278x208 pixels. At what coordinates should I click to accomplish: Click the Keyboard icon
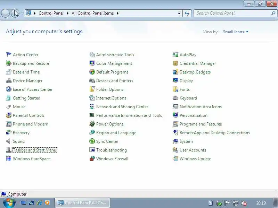175,98
